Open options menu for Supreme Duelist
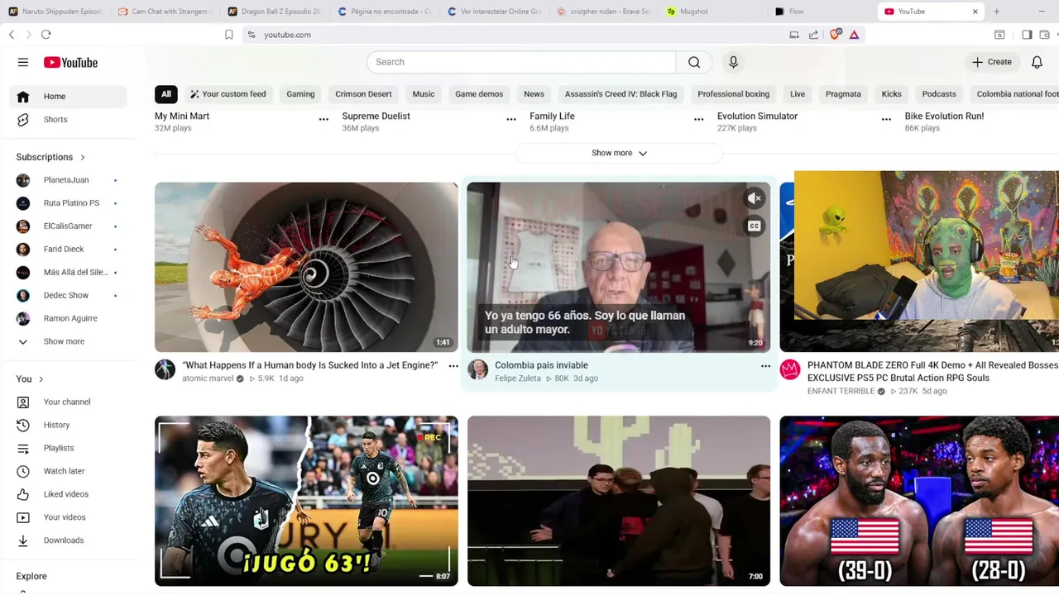1059x595 pixels. point(511,120)
